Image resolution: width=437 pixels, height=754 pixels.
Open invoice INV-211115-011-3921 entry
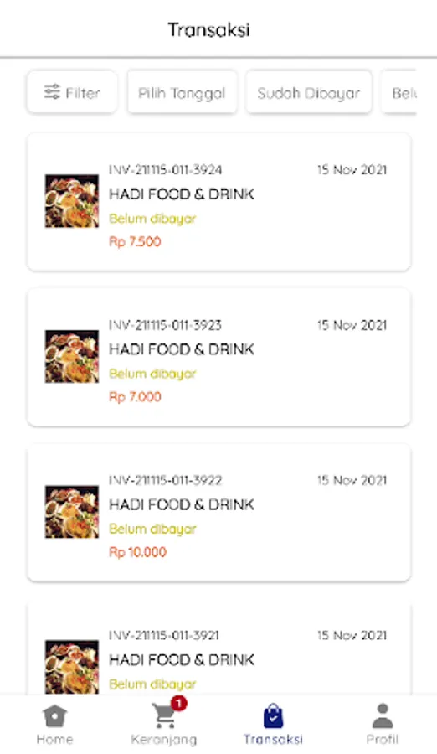(218, 647)
